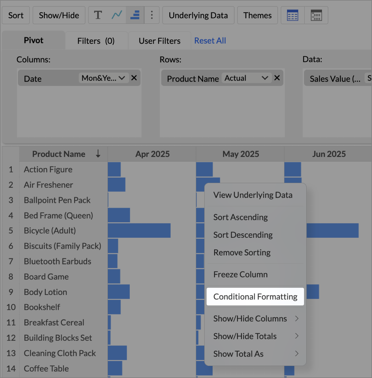Remove Product Name from Rows

(x=277, y=78)
